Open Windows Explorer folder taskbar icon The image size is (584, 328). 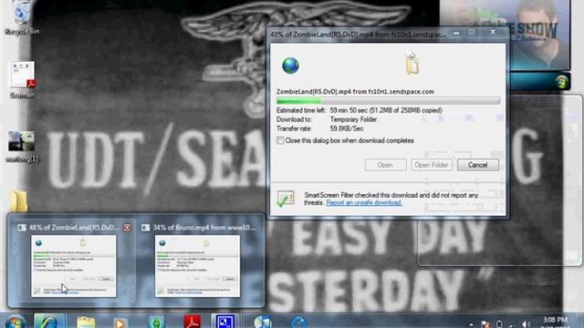click(86, 322)
